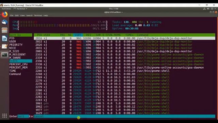Open the Terminal menu in menu bar
This screenshot has width=218, height=123.
pos(38,15)
